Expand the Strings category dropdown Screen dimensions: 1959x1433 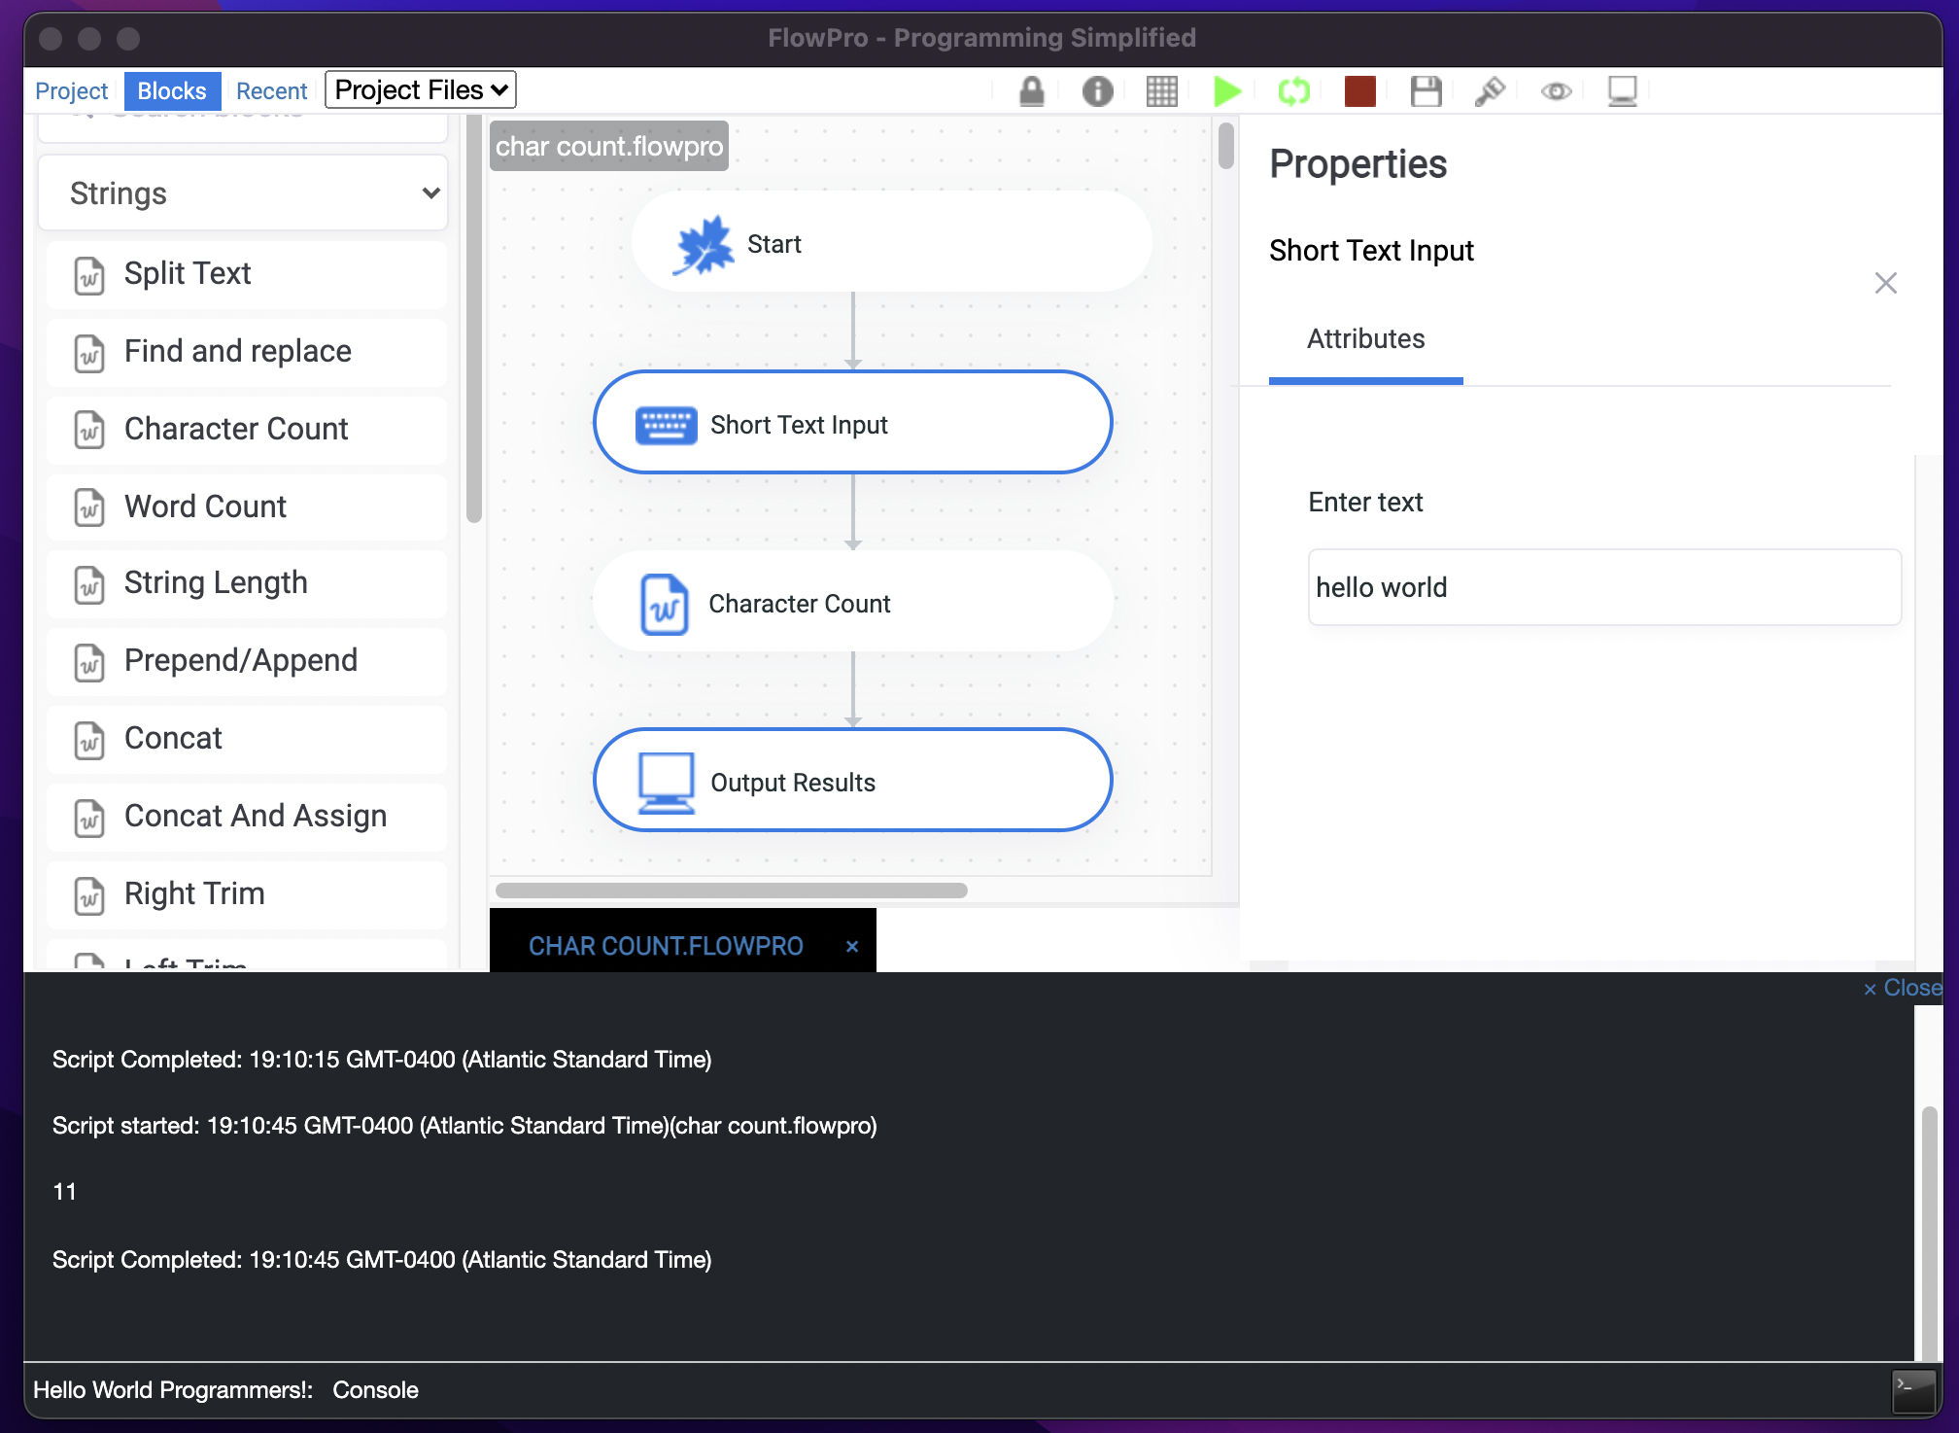[243, 193]
